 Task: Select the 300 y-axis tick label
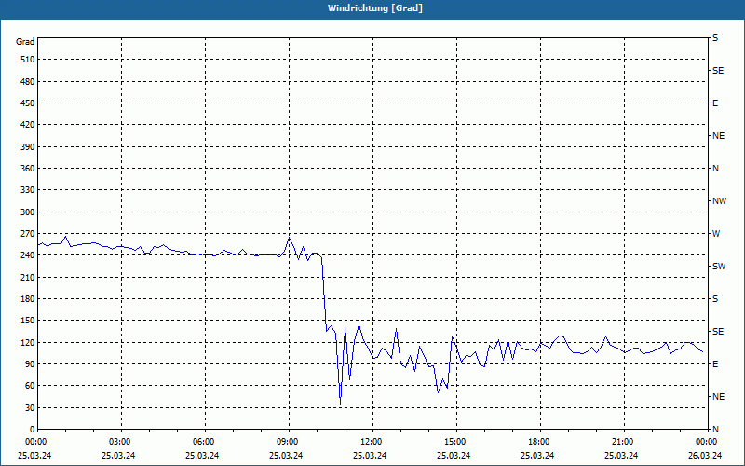click(28, 212)
